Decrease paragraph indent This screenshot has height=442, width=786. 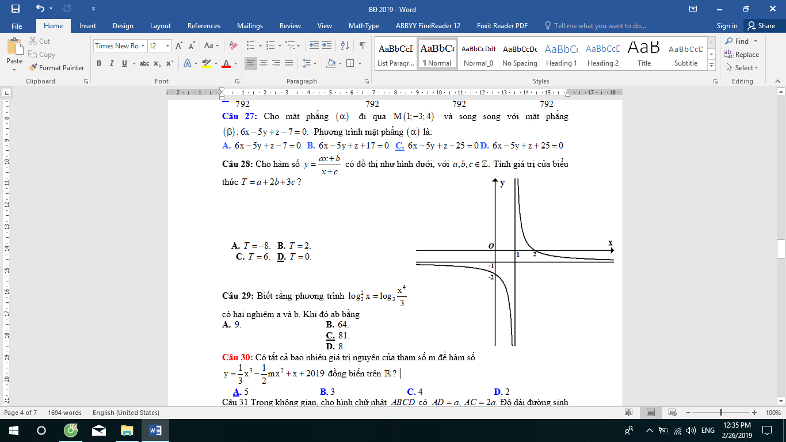[314, 45]
